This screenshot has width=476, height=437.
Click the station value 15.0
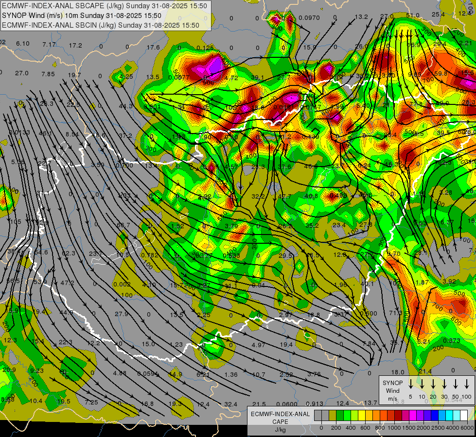click(148, 344)
